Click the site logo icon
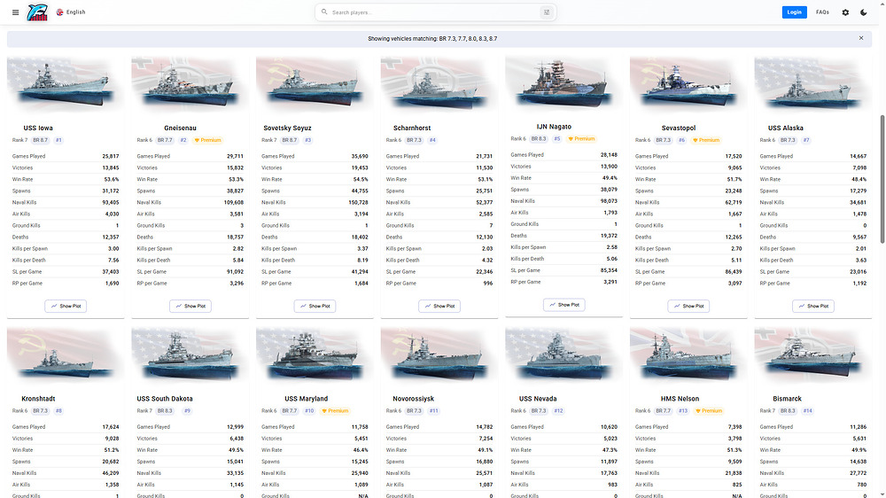The width and height of the screenshot is (886, 498). coord(37,12)
